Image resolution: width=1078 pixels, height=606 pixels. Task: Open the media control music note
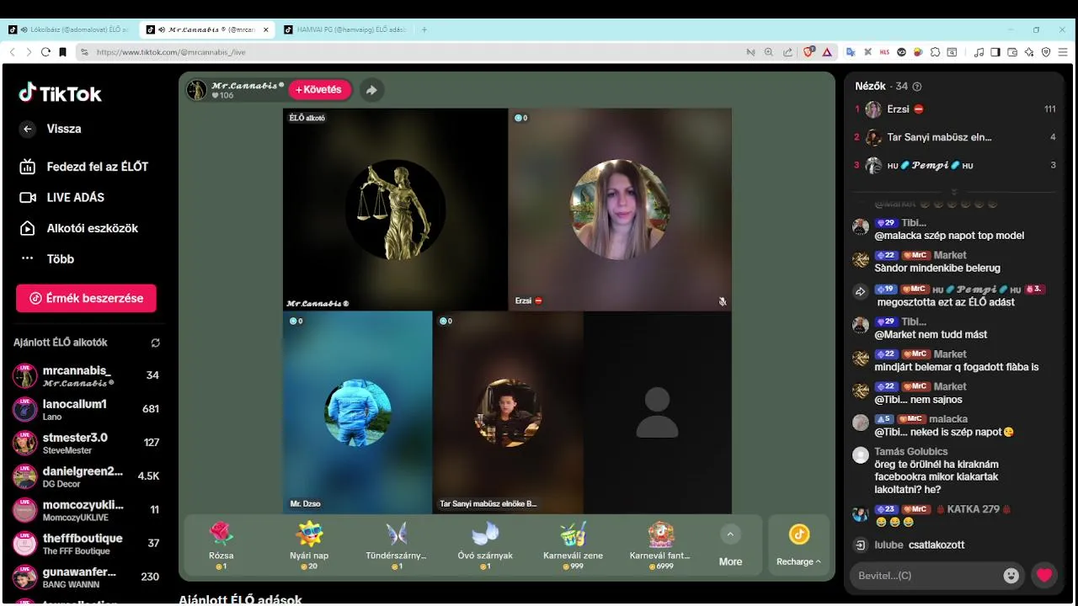pos(979,52)
